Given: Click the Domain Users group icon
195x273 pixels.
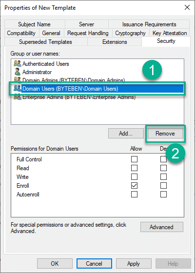Looking at the screenshot, I should click(18, 88).
